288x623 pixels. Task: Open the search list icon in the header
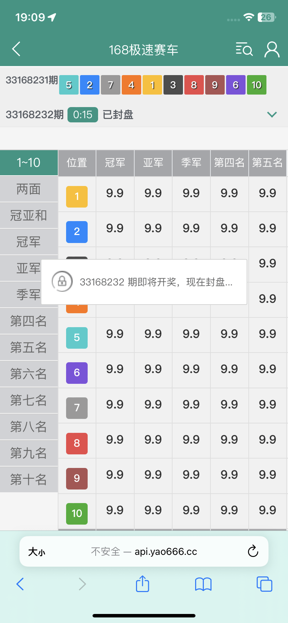pyautogui.click(x=244, y=49)
